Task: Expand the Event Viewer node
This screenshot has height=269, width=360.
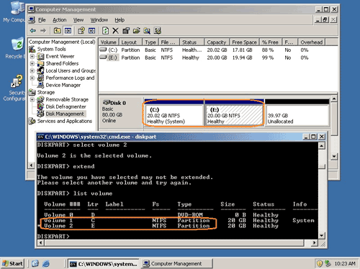Action: pos(32,56)
